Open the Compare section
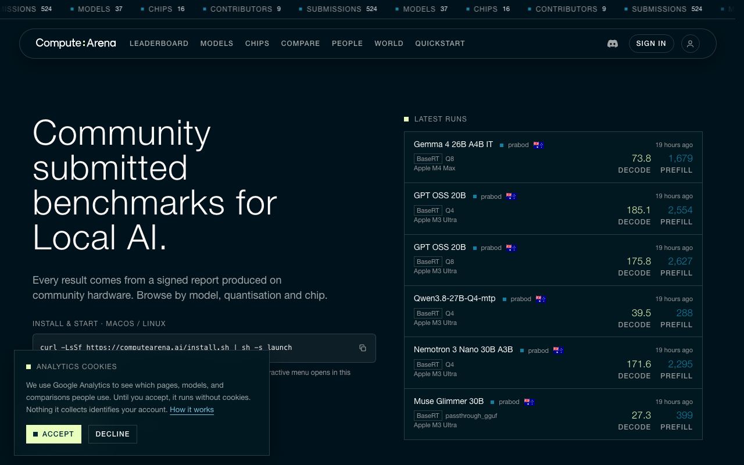The width and height of the screenshot is (744, 465). [301, 44]
